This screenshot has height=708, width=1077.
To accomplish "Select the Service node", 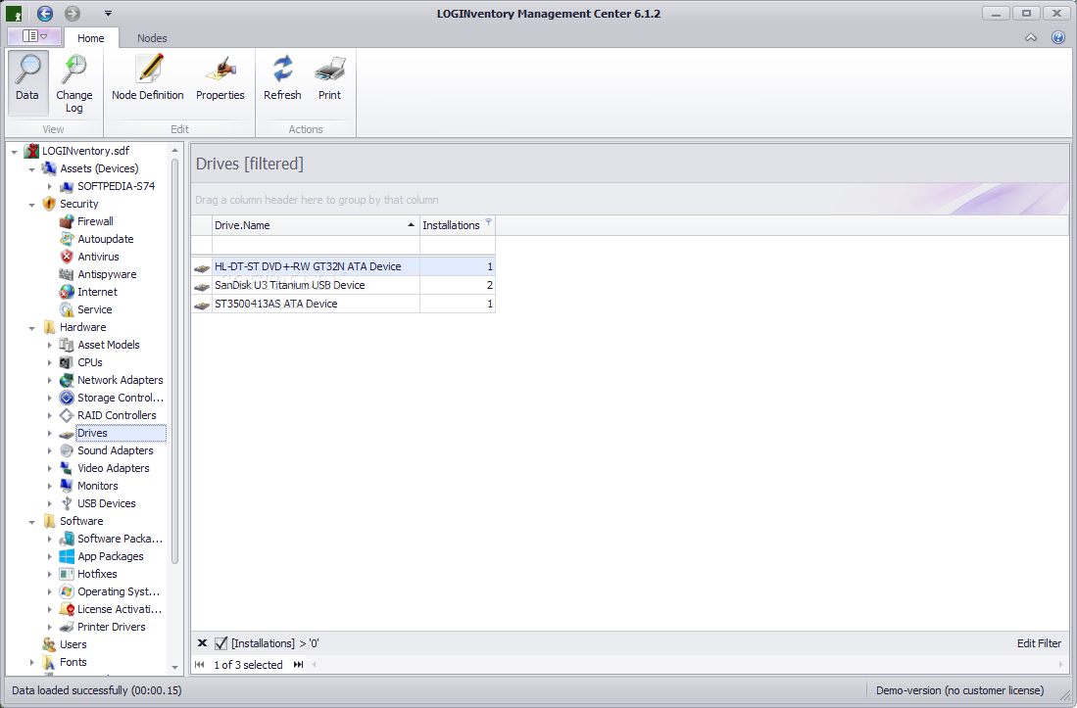I will [x=94, y=309].
